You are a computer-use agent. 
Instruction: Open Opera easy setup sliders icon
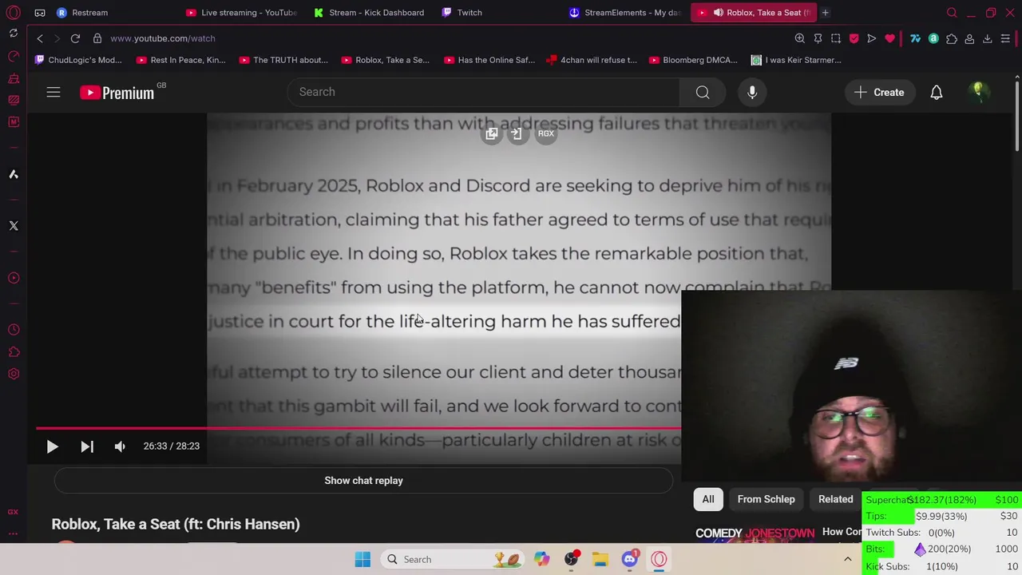[1005, 38]
